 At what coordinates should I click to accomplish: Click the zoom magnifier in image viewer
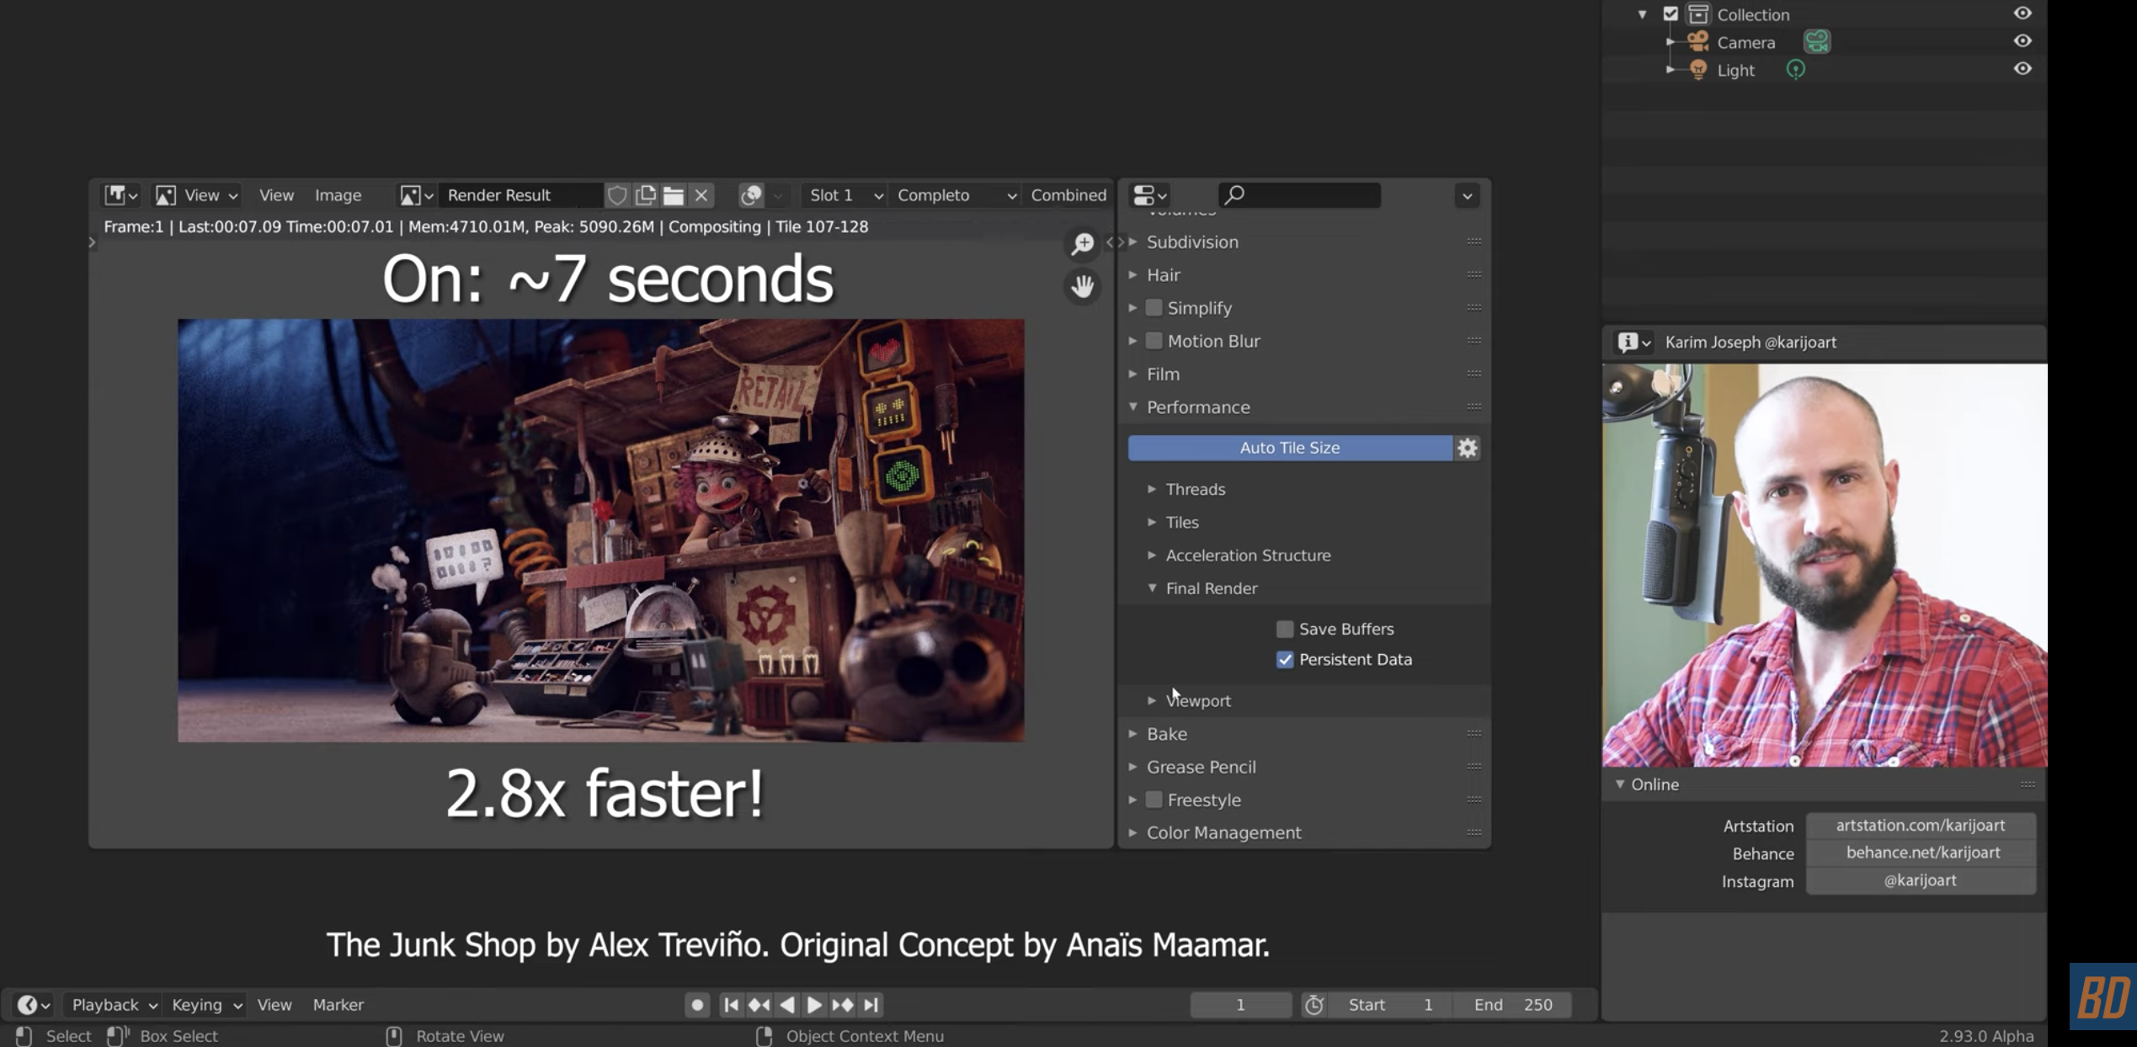coord(1083,244)
